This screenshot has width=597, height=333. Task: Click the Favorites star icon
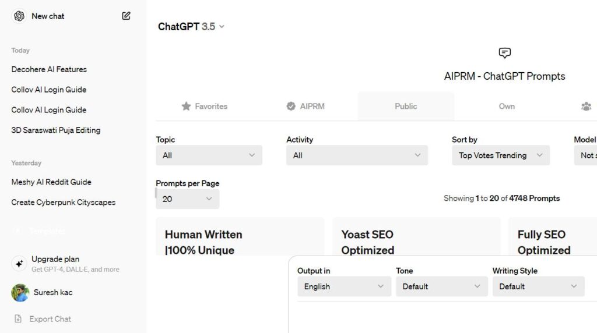(186, 106)
